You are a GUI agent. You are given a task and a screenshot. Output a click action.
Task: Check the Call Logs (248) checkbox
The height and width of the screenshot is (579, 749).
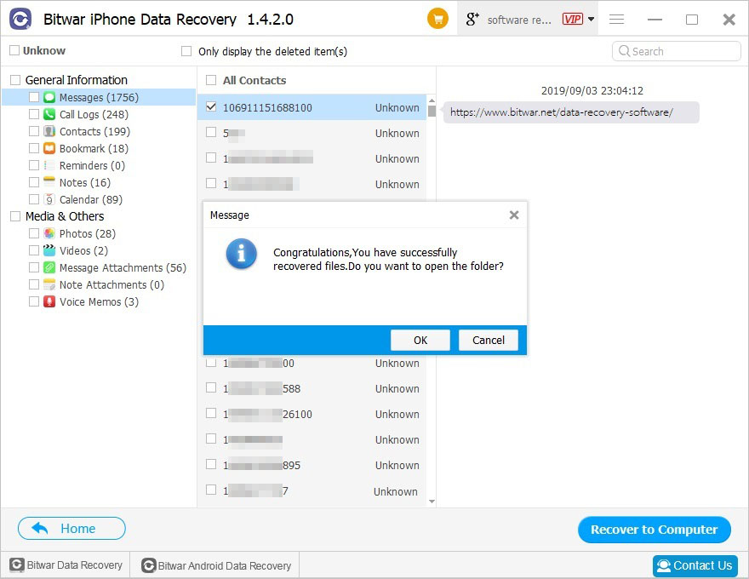coord(34,114)
